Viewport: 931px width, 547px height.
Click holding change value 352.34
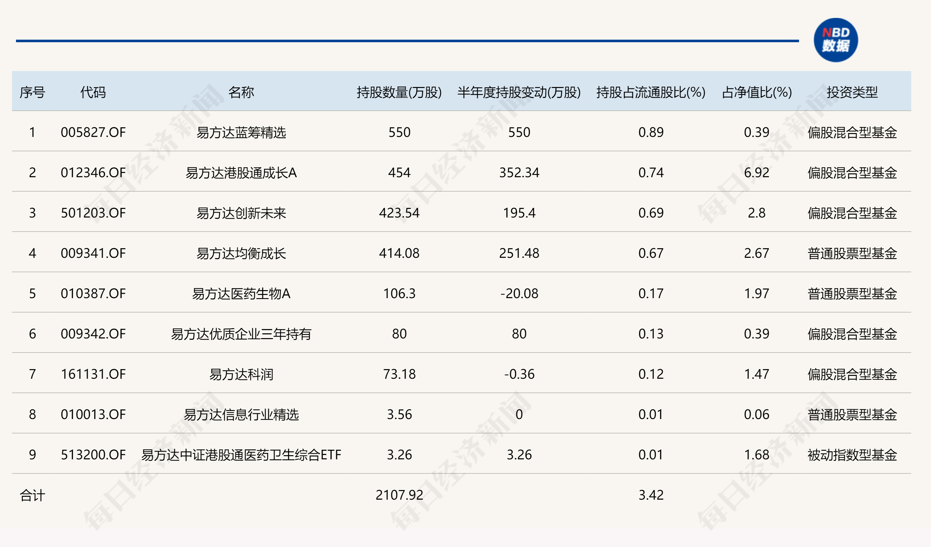519,173
